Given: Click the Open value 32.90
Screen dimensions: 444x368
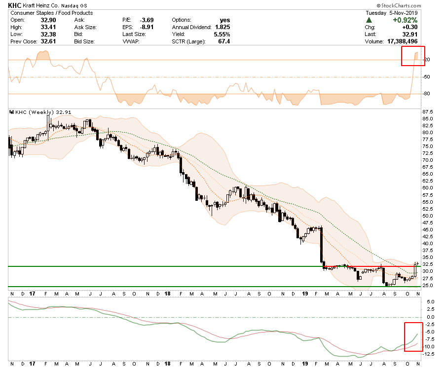Looking at the screenshot, I should point(48,20).
